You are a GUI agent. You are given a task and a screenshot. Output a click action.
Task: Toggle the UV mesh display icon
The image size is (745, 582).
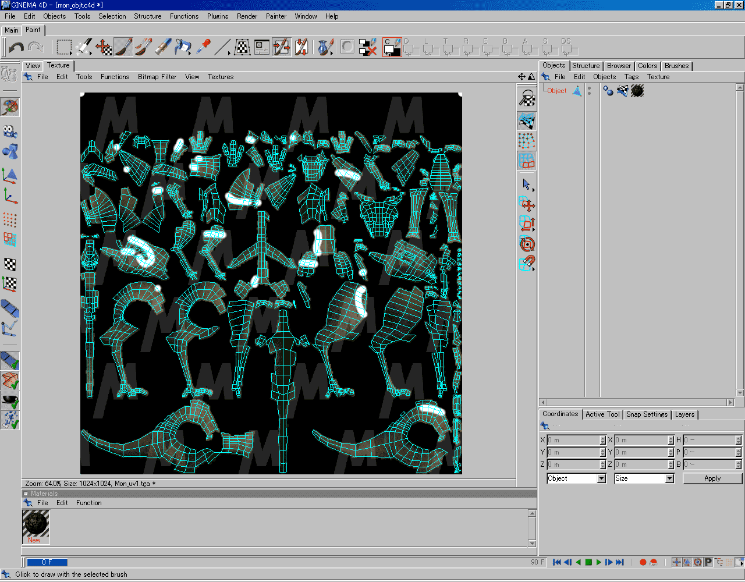[x=527, y=121]
